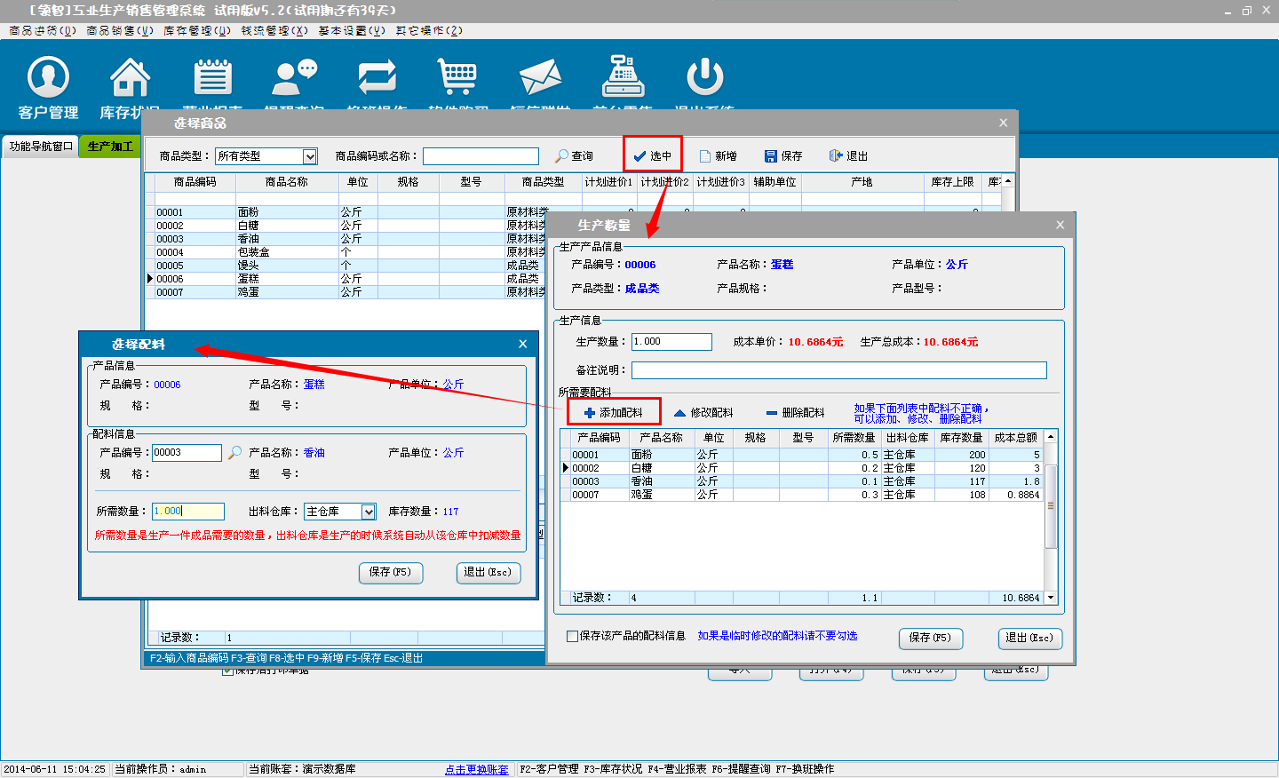Click the 点击更换账套 link
The height and width of the screenshot is (778, 1279).
(476, 769)
